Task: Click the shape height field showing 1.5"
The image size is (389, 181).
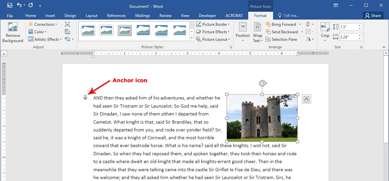Action: pos(348,27)
